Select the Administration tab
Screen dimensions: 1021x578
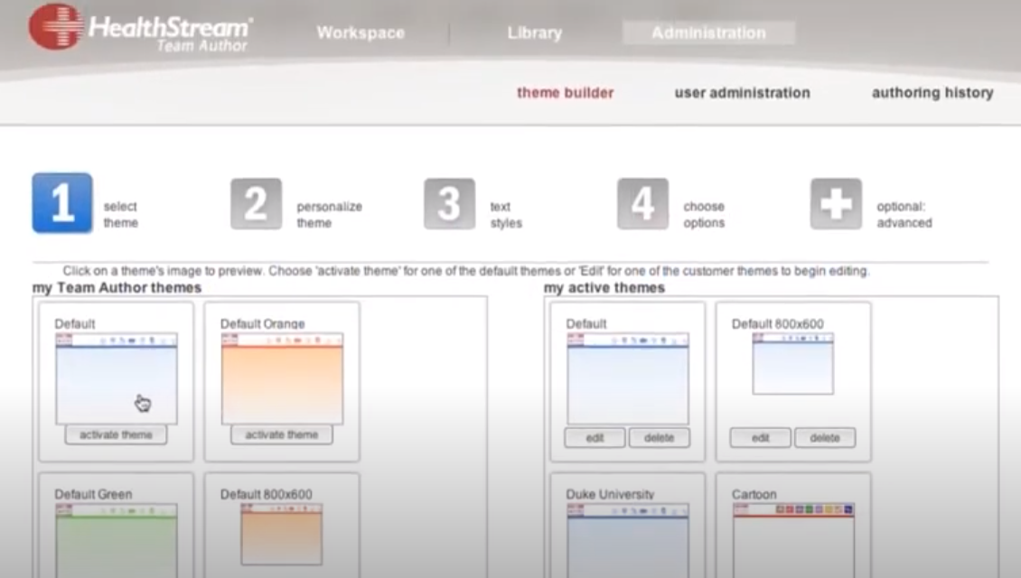[x=708, y=33]
